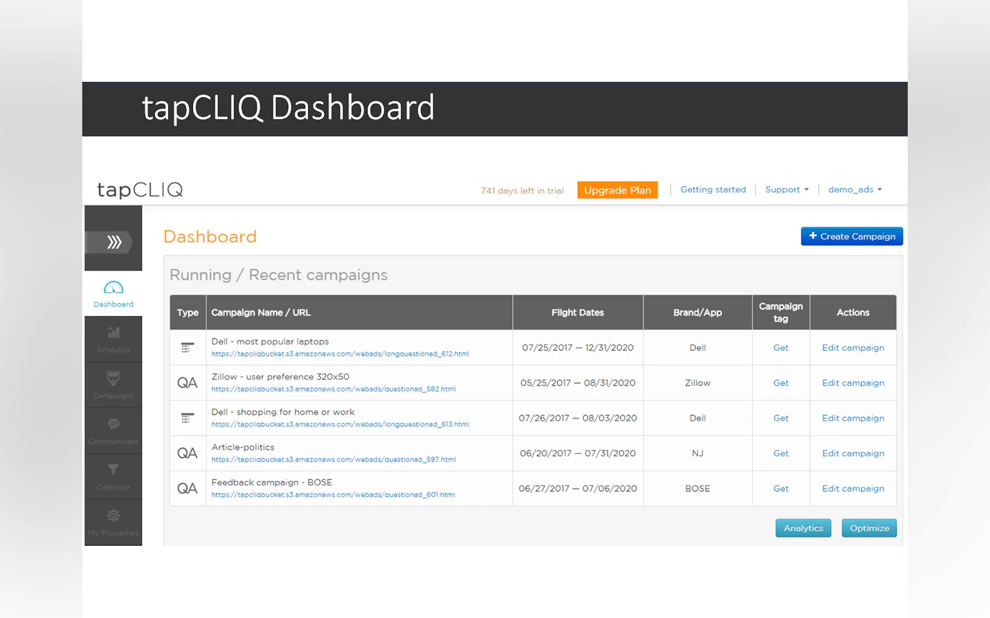Click the QA type icon for Feedback BOSE campaign
Image resolution: width=990 pixels, height=618 pixels.
[187, 488]
